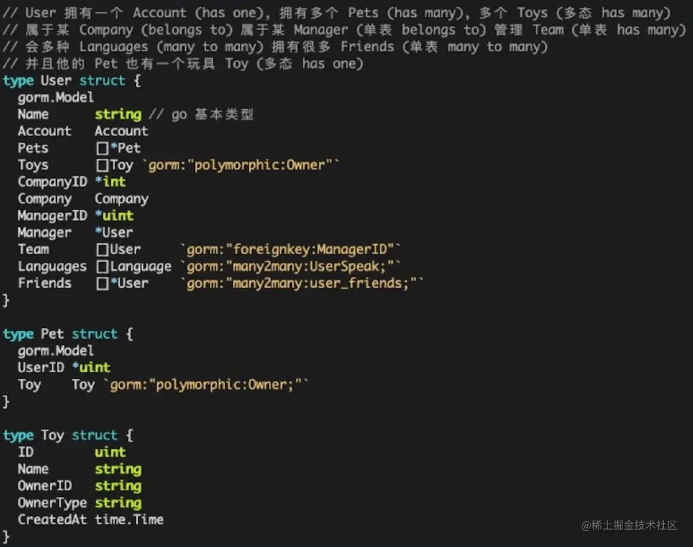Viewport: 693px width, 547px height.
Task: Click the 'string' type after OwnerType
Action: tap(118, 503)
